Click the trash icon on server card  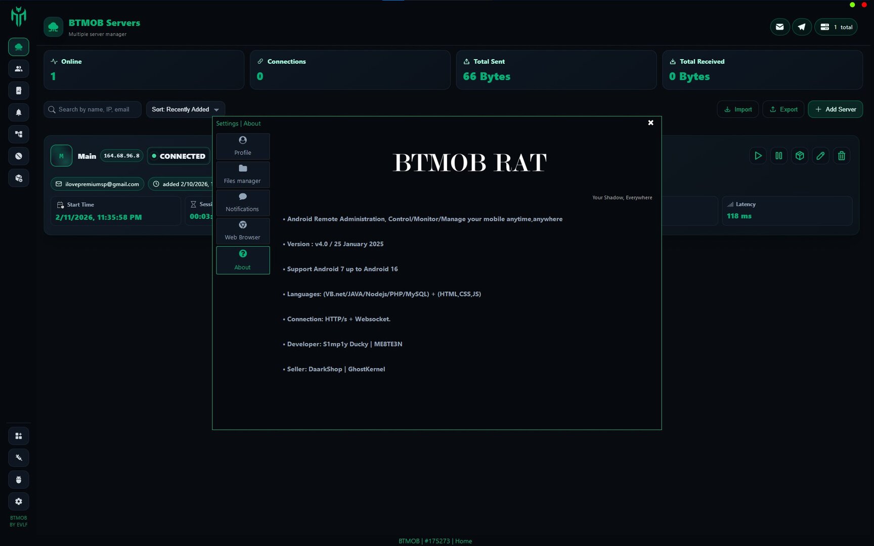click(842, 156)
